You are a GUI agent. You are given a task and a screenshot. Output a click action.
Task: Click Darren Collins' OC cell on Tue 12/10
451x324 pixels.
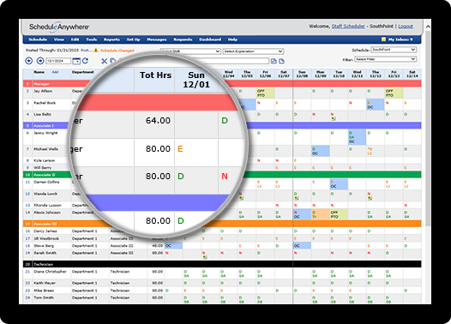point(339,184)
